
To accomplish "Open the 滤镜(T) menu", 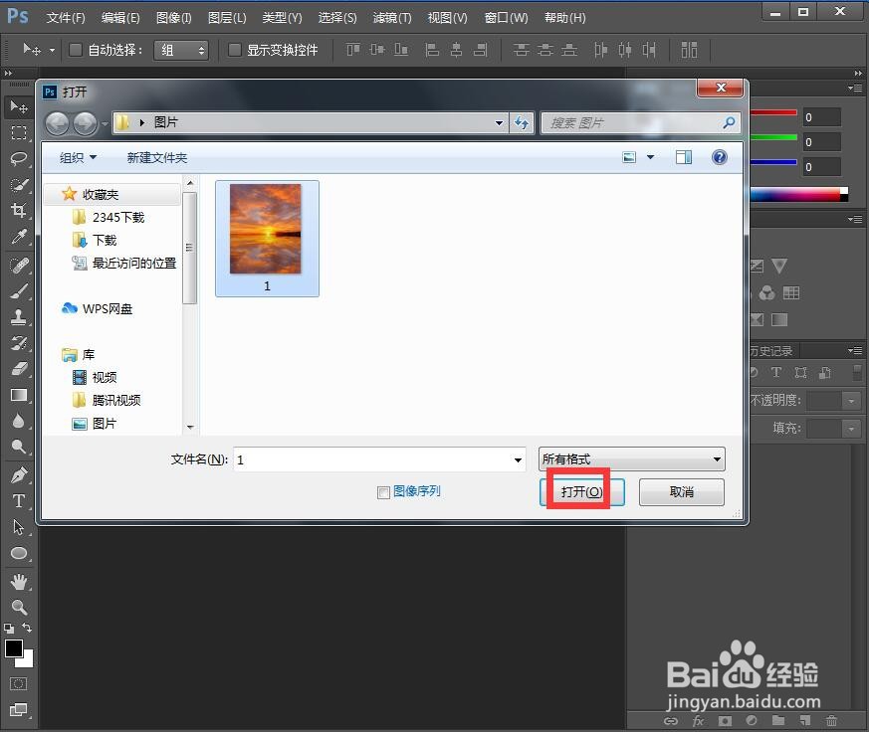I will [392, 18].
